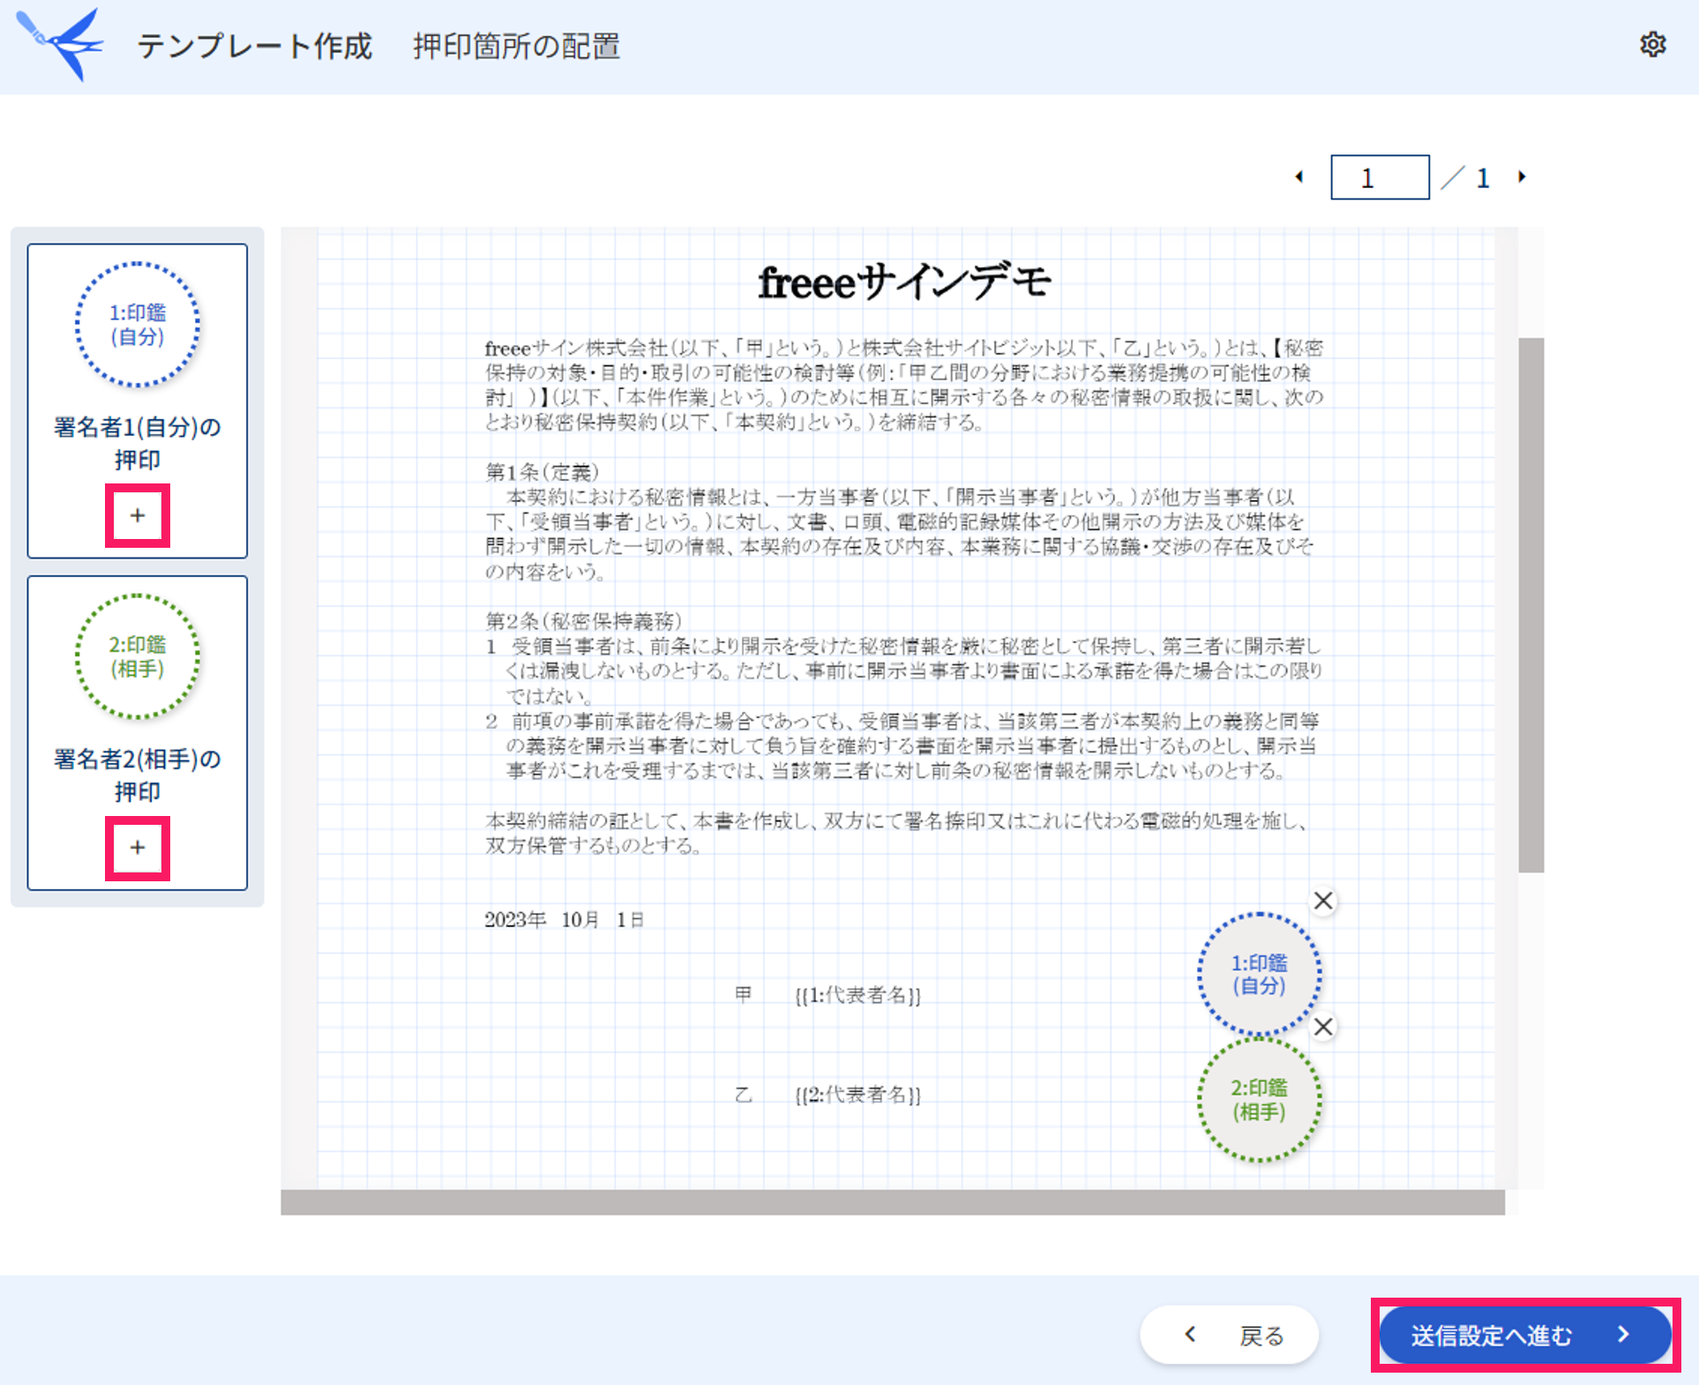Go to the previous page arrow
The width and height of the screenshot is (1699, 1385).
coord(1299,176)
